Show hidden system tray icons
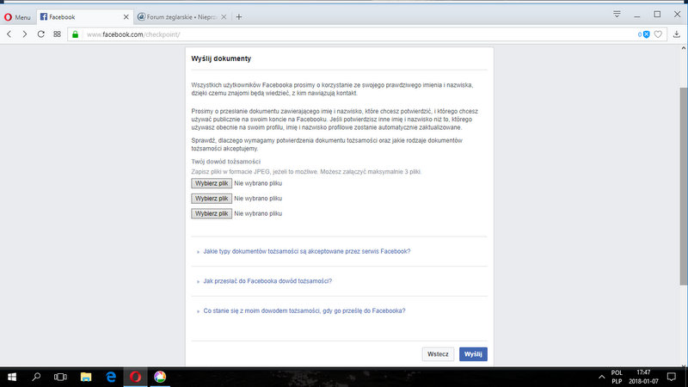This screenshot has width=688, height=387. 601,377
